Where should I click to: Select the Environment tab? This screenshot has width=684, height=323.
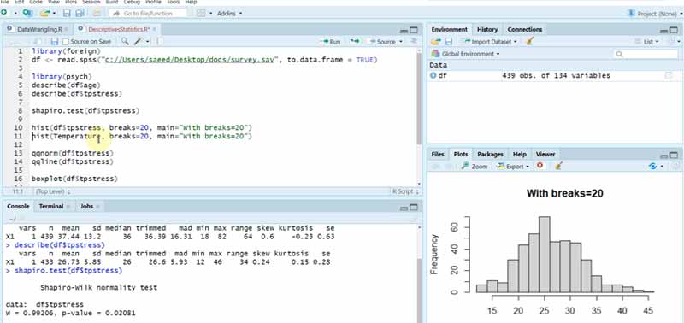click(x=450, y=29)
